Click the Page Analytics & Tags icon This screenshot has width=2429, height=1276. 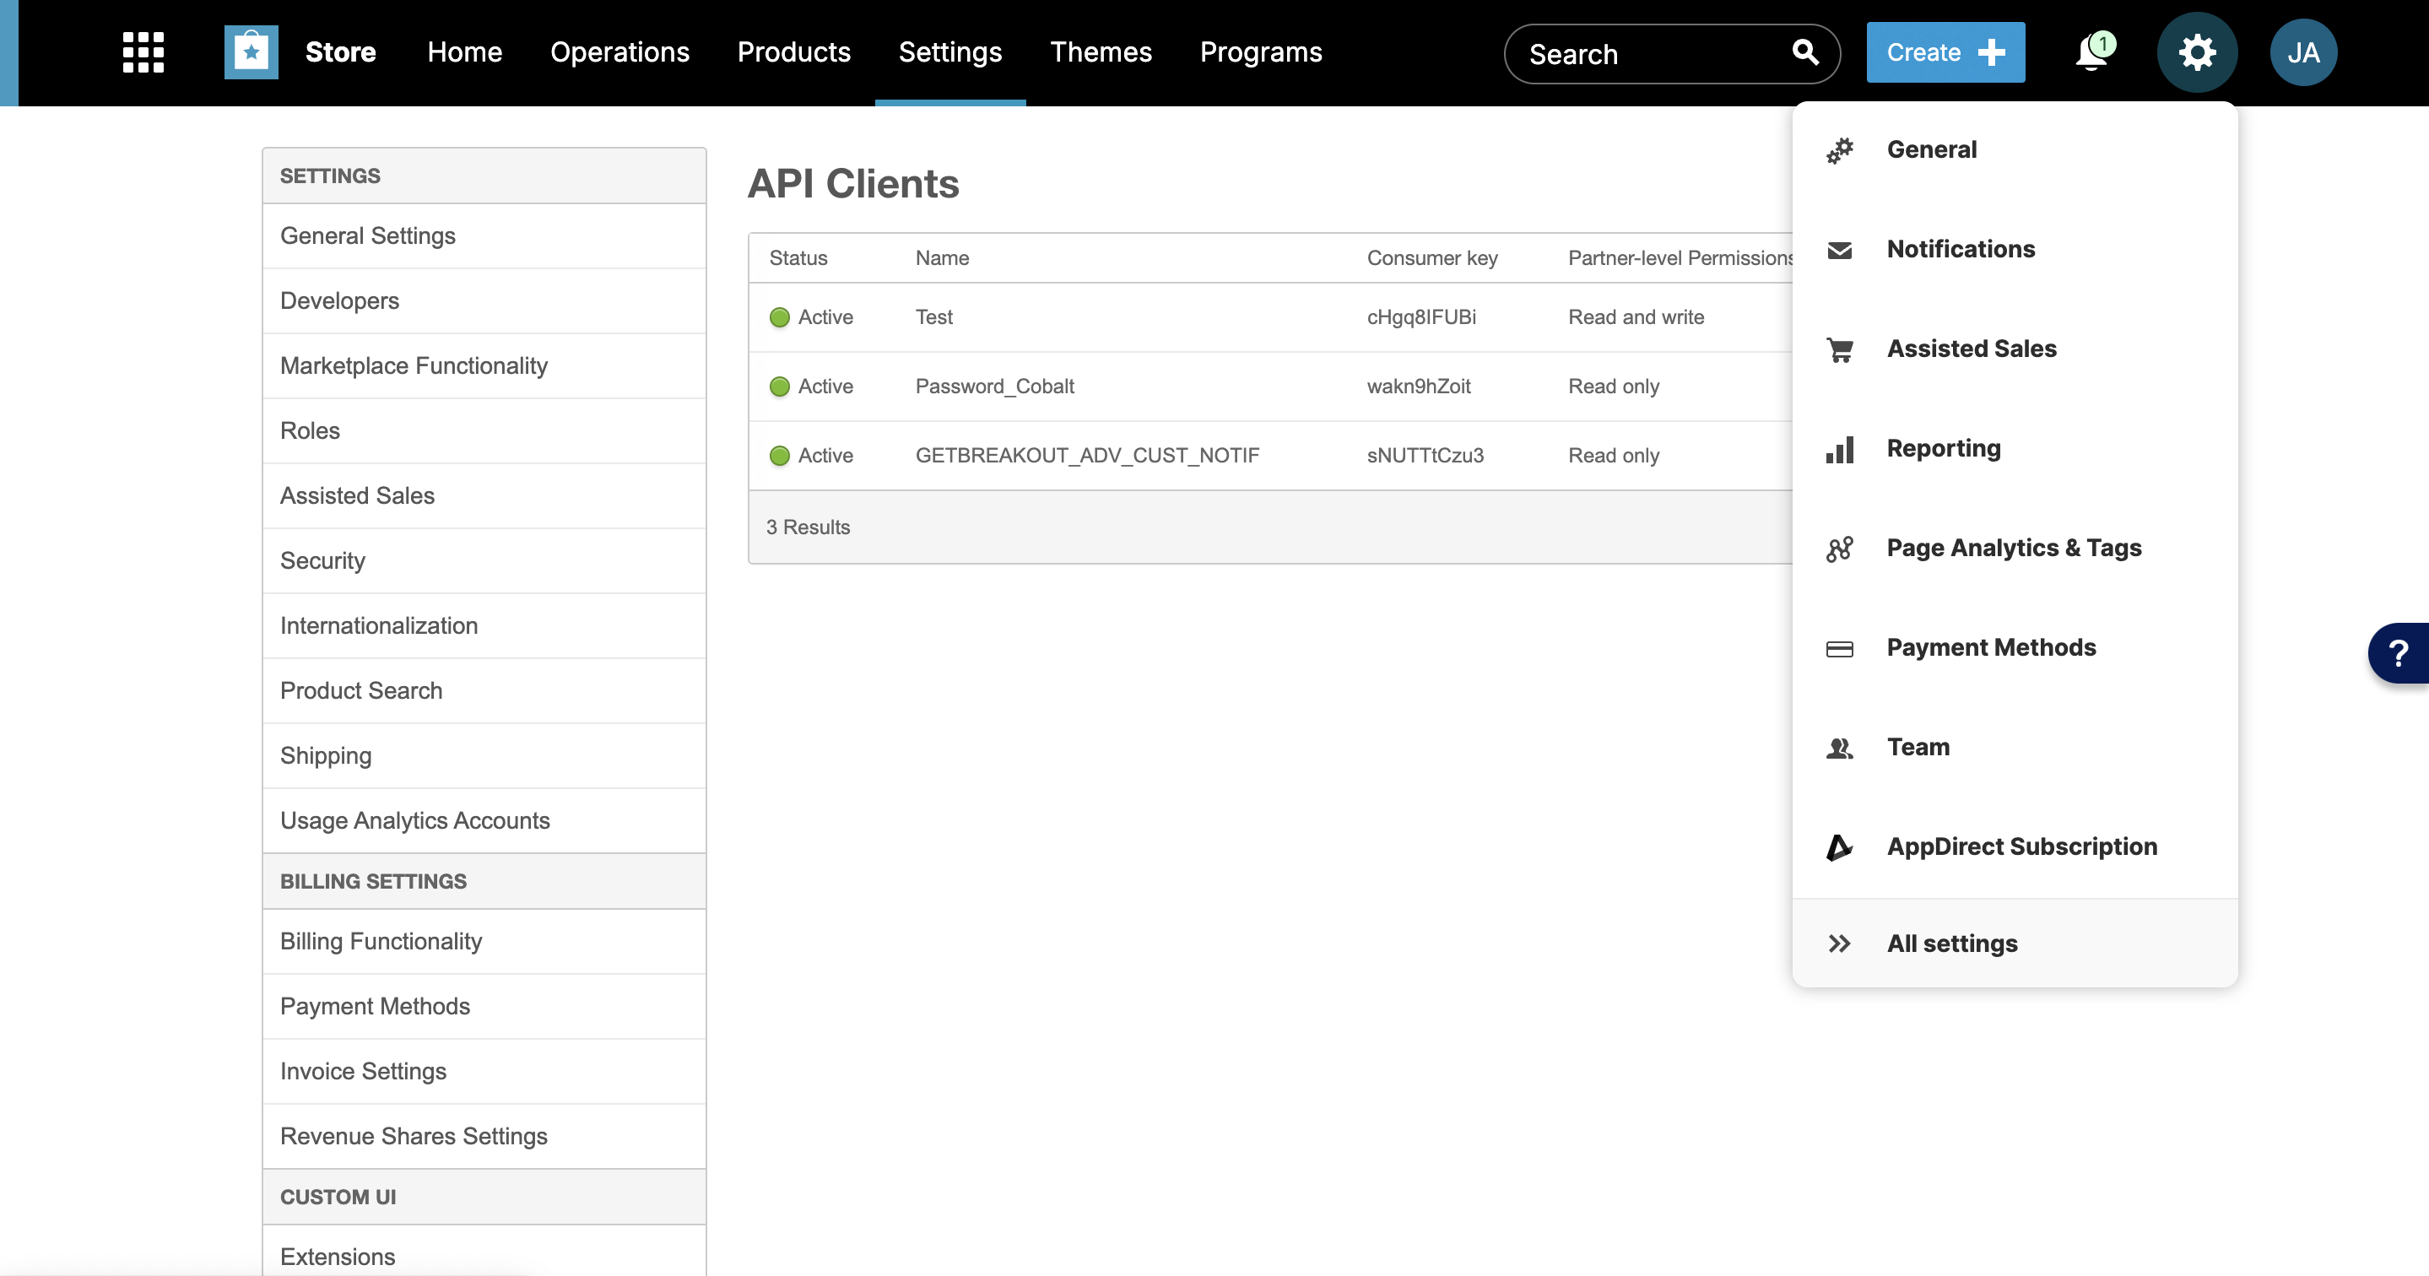click(x=1840, y=548)
